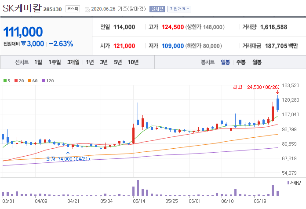Click the 전일 price 114,000

click(x=124, y=27)
